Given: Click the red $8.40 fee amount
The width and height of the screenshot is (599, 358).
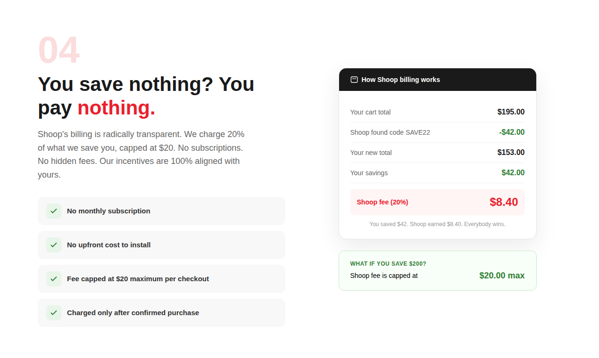Looking at the screenshot, I should point(504,202).
